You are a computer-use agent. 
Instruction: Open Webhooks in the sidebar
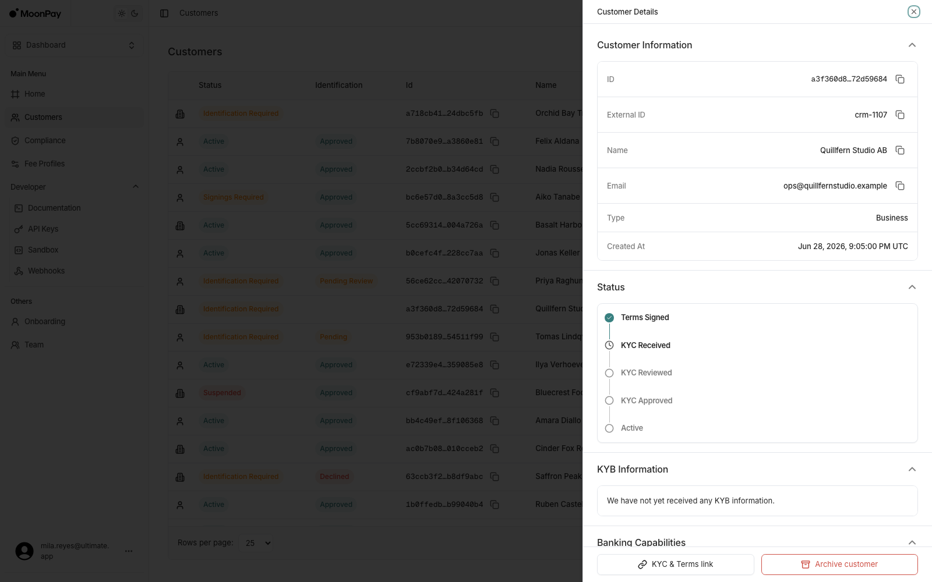(x=46, y=271)
